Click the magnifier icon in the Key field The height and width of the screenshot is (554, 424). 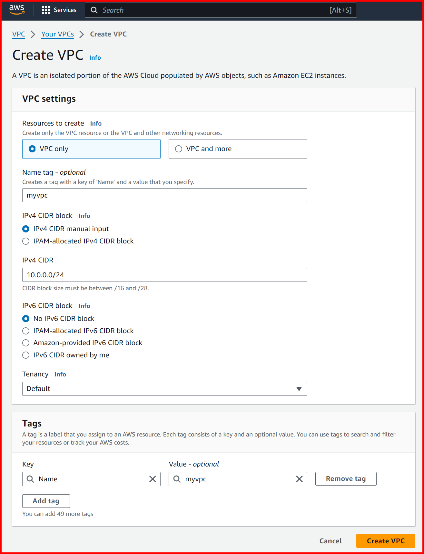tap(30, 479)
